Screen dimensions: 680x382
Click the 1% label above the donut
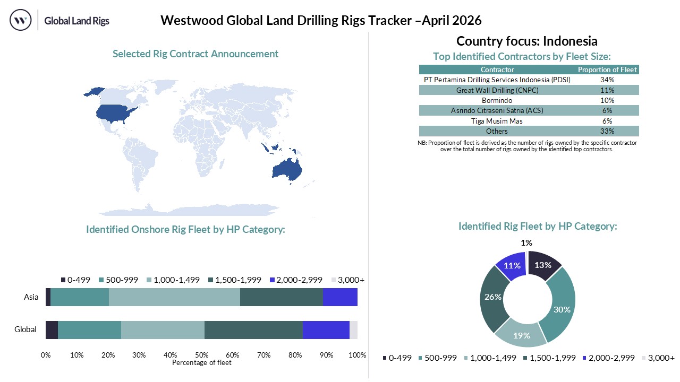(x=526, y=242)
